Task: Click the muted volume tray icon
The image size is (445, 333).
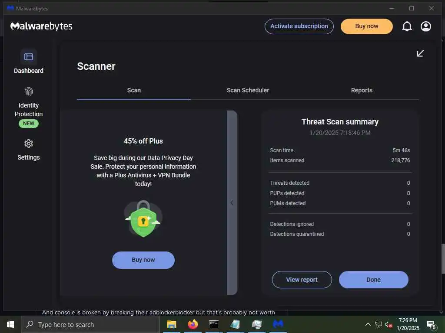Action: pyautogui.click(x=389, y=324)
